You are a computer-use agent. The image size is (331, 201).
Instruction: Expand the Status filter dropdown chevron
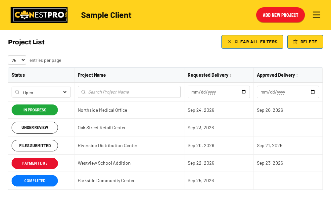pos(65,92)
